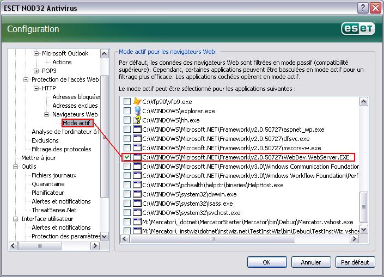The width and height of the screenshot is (384, 277).
Task: Select Planificateur tree item
Action: coord(47,193)
